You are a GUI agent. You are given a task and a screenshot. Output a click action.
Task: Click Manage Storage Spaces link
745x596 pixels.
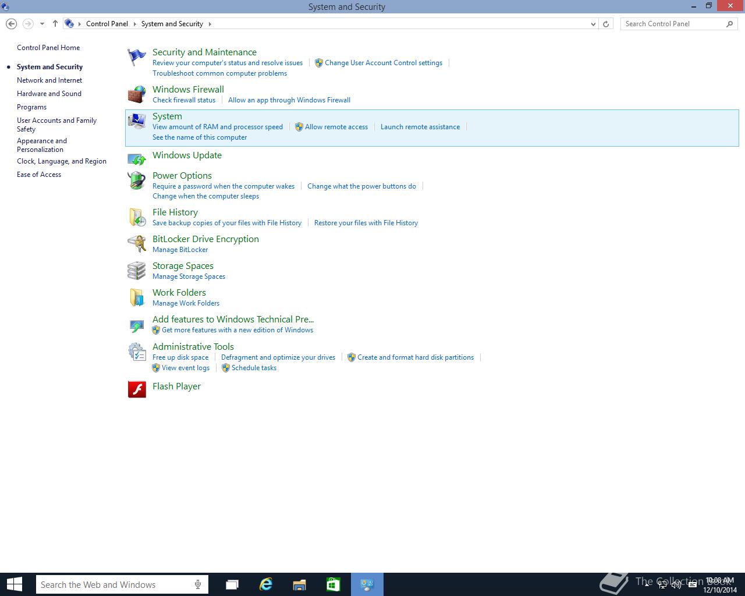click(x=189, y=276)
